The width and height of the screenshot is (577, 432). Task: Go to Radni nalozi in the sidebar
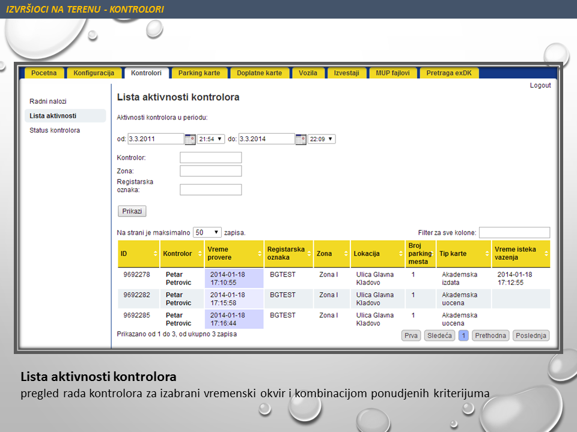pyautogui.click(x=48, y=101)
